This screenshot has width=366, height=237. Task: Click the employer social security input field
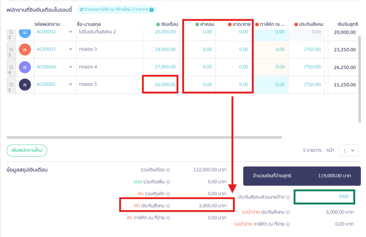point(324,197)
